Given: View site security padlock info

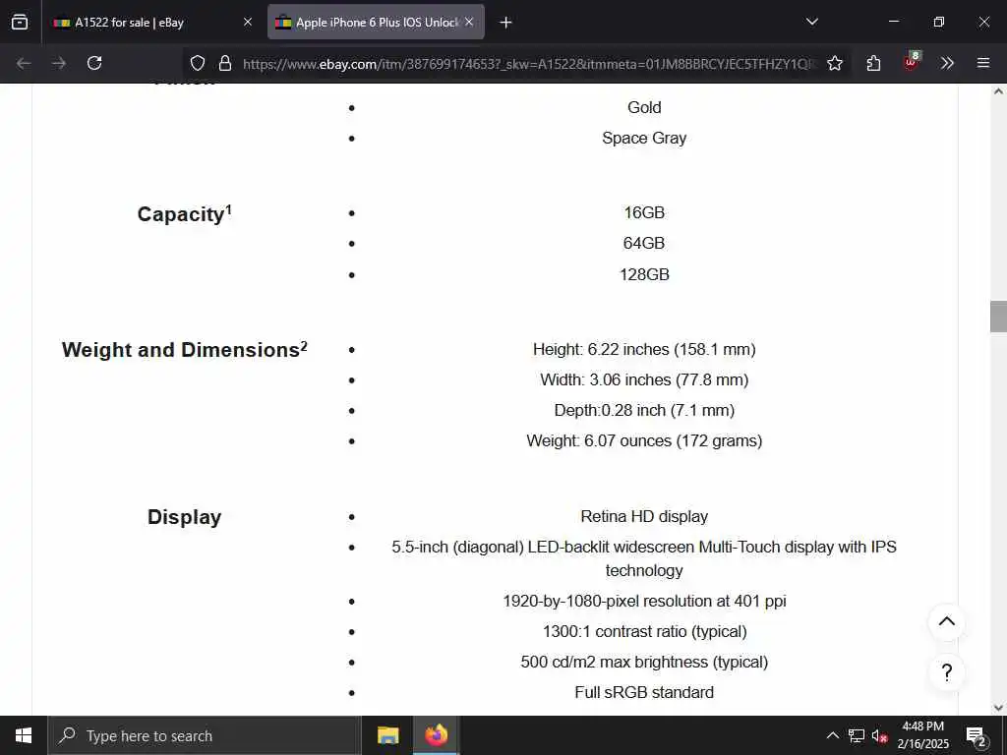Looking at the screenshot, I should 225,63.
